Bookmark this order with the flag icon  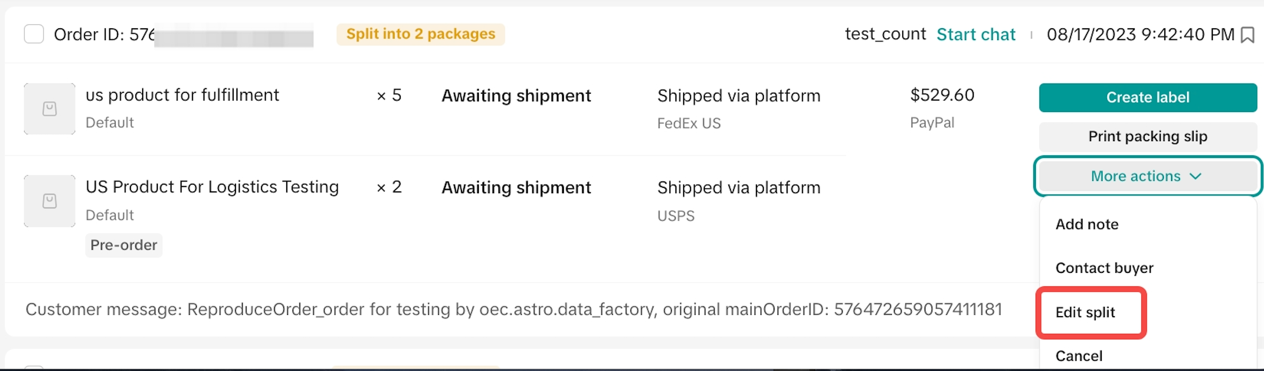(x=1247, y=35)
